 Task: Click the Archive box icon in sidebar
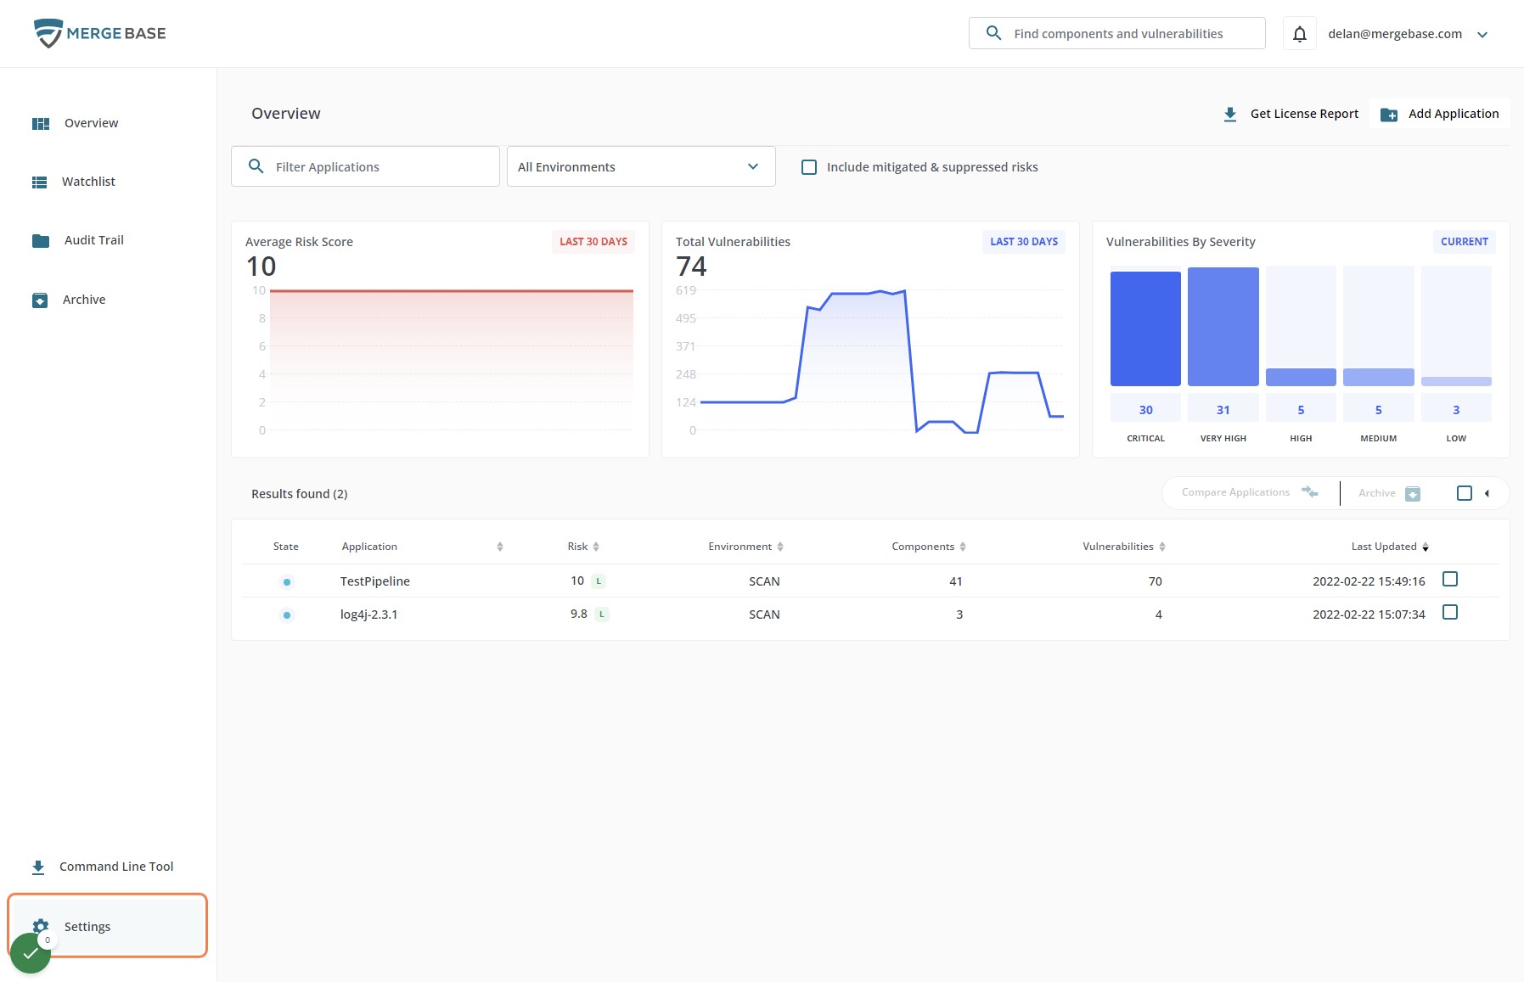[40, 300]
